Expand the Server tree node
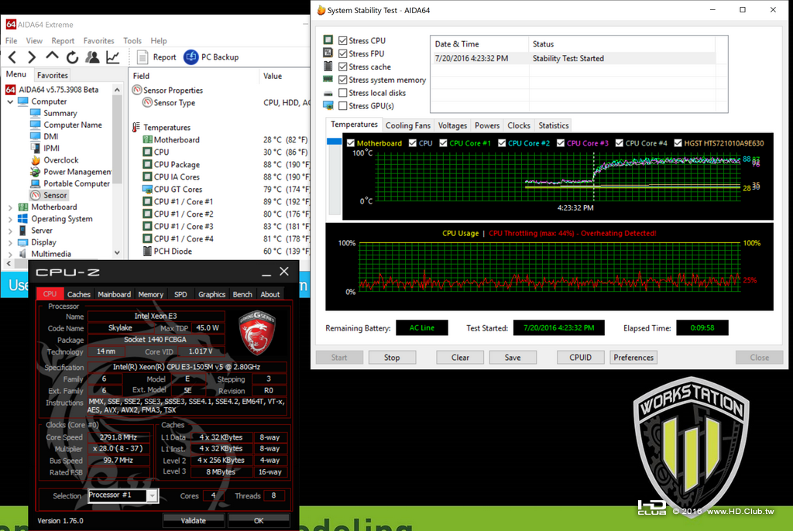Viewport: 793px width, 531px height. 10,231
